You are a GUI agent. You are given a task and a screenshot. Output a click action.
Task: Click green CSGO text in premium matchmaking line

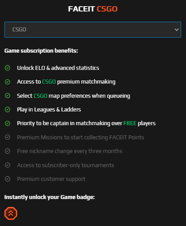(x=49, y=82)
